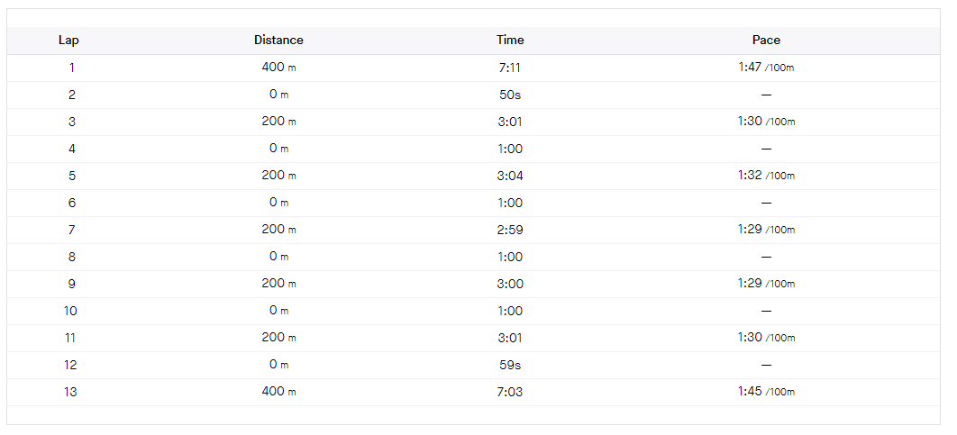Select the Time column header
The height and width of the screenshot is (435, 957).
coord(510,40)
